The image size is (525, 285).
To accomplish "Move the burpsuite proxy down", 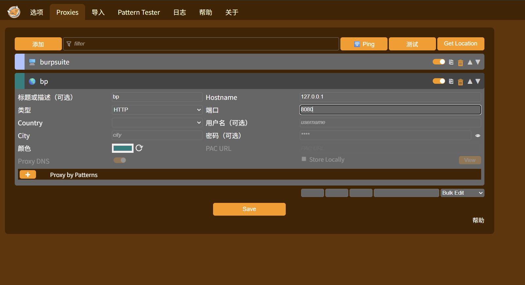I will [478, 62].
